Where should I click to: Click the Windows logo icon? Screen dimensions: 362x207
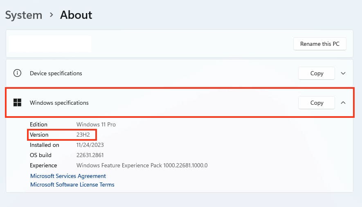(17, 103)
